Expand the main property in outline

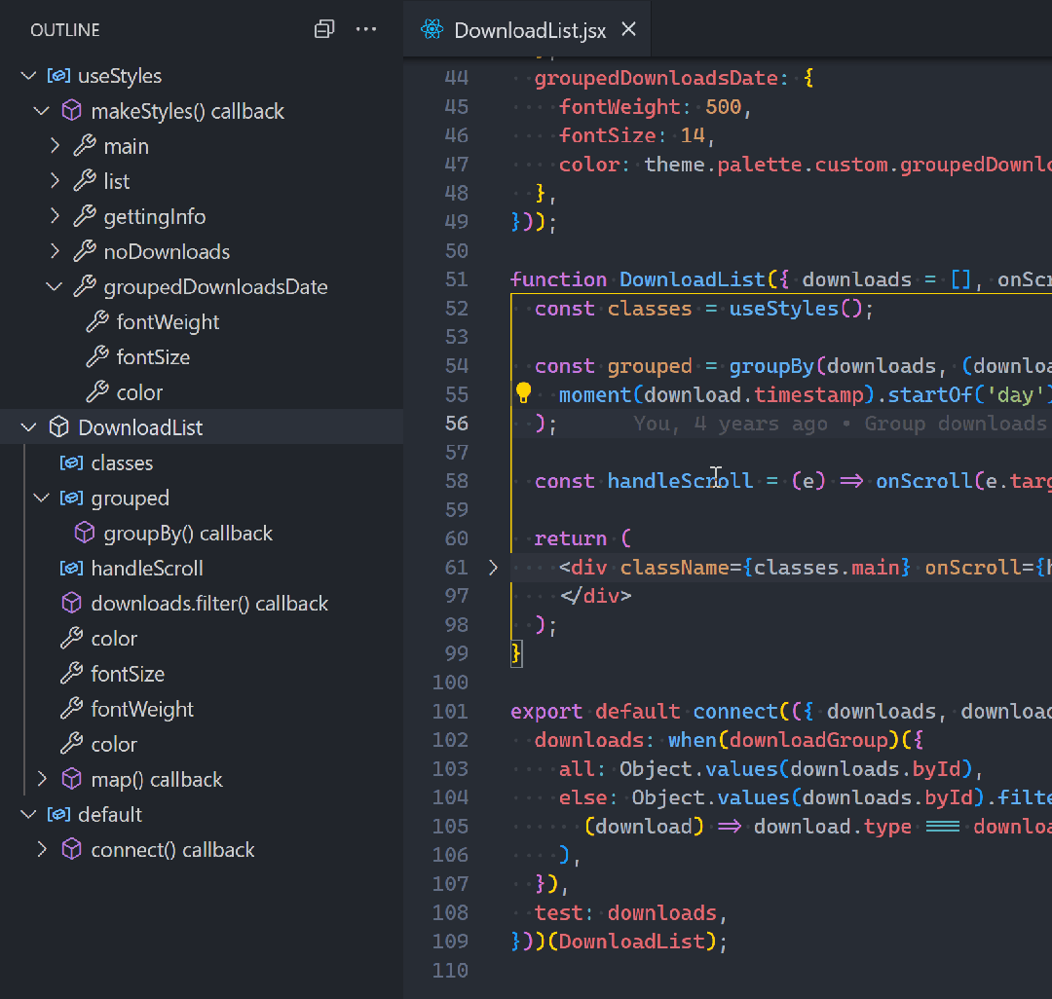pyautogui.click(x=56, y=146)
